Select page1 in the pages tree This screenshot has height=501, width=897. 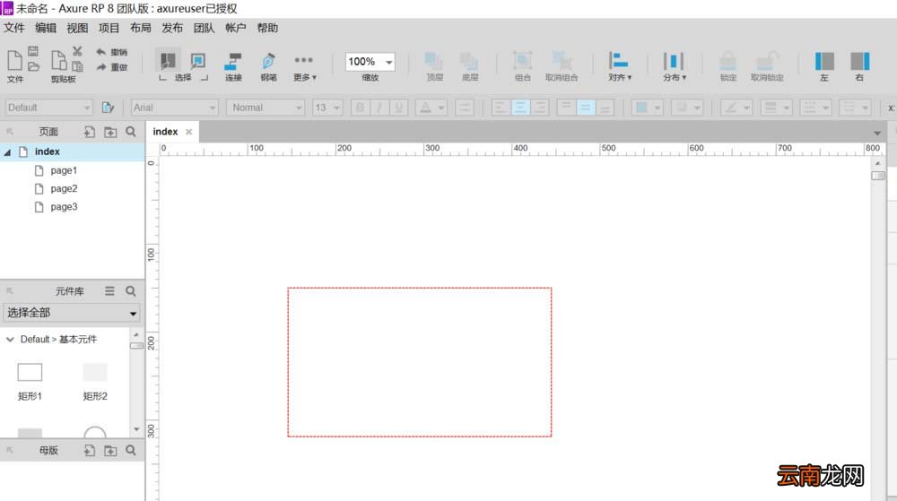tap(64, 170)
